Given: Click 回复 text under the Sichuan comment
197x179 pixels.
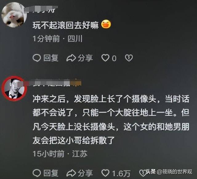Looking at the screenshot, I should coord(51,58).
